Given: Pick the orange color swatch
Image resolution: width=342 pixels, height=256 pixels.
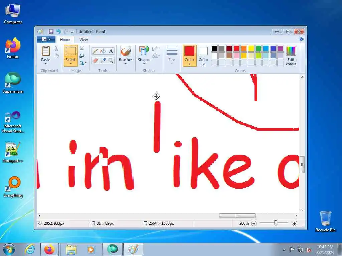Looking at the screenshot, I should tap(243, 48).
